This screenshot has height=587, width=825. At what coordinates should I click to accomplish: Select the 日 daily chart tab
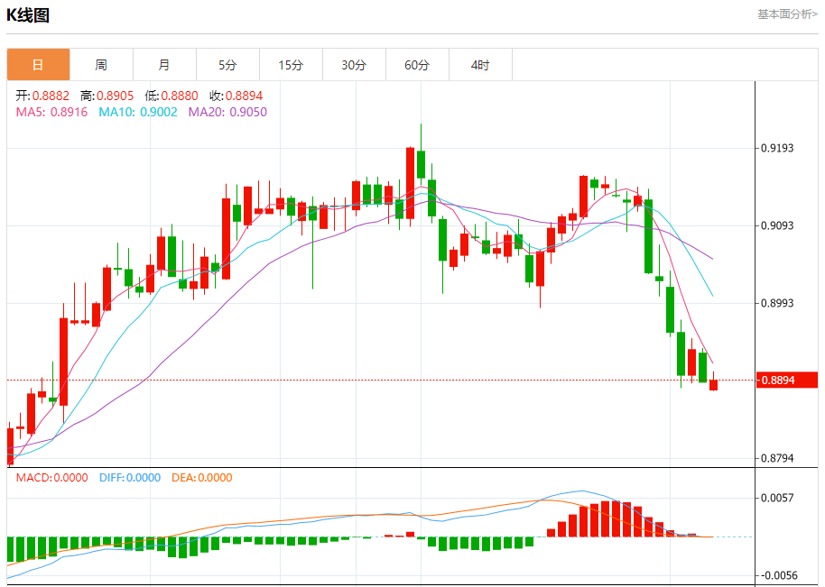click(x=39, y=65)
